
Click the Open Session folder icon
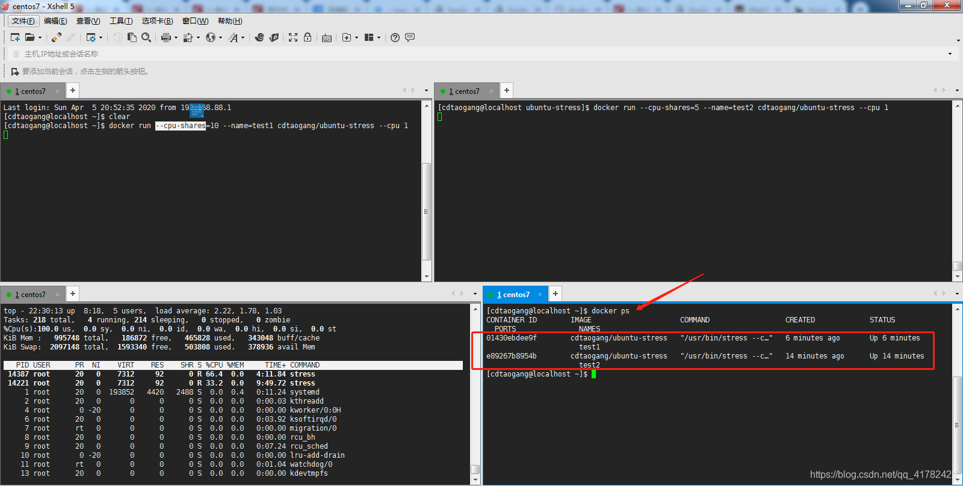tap(29, 37)
